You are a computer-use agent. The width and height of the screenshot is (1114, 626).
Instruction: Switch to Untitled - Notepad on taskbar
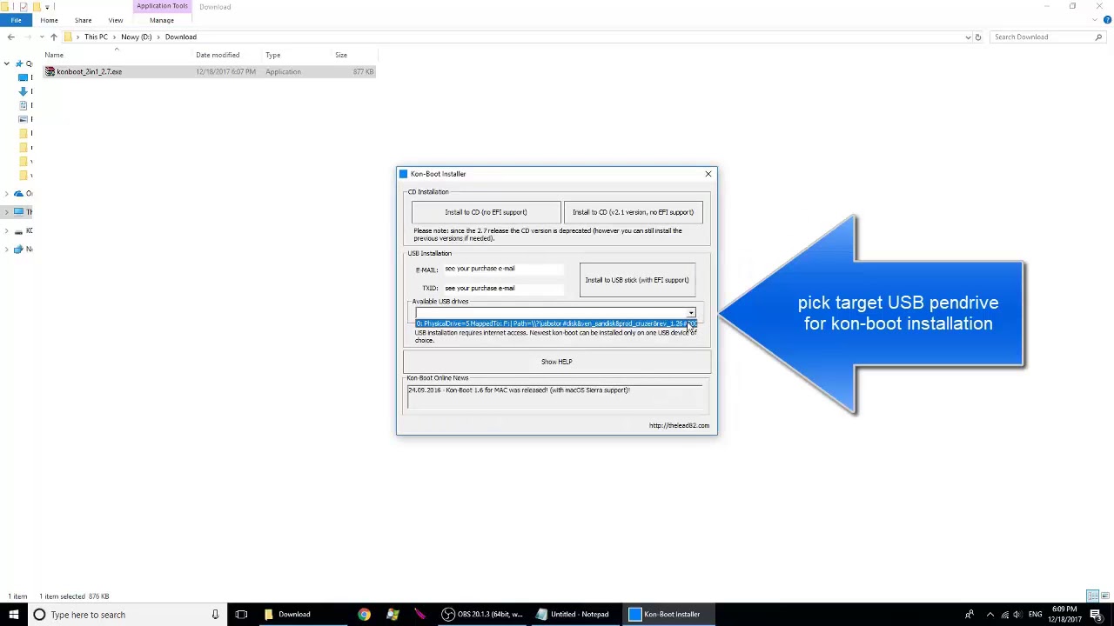click(573, 615)
